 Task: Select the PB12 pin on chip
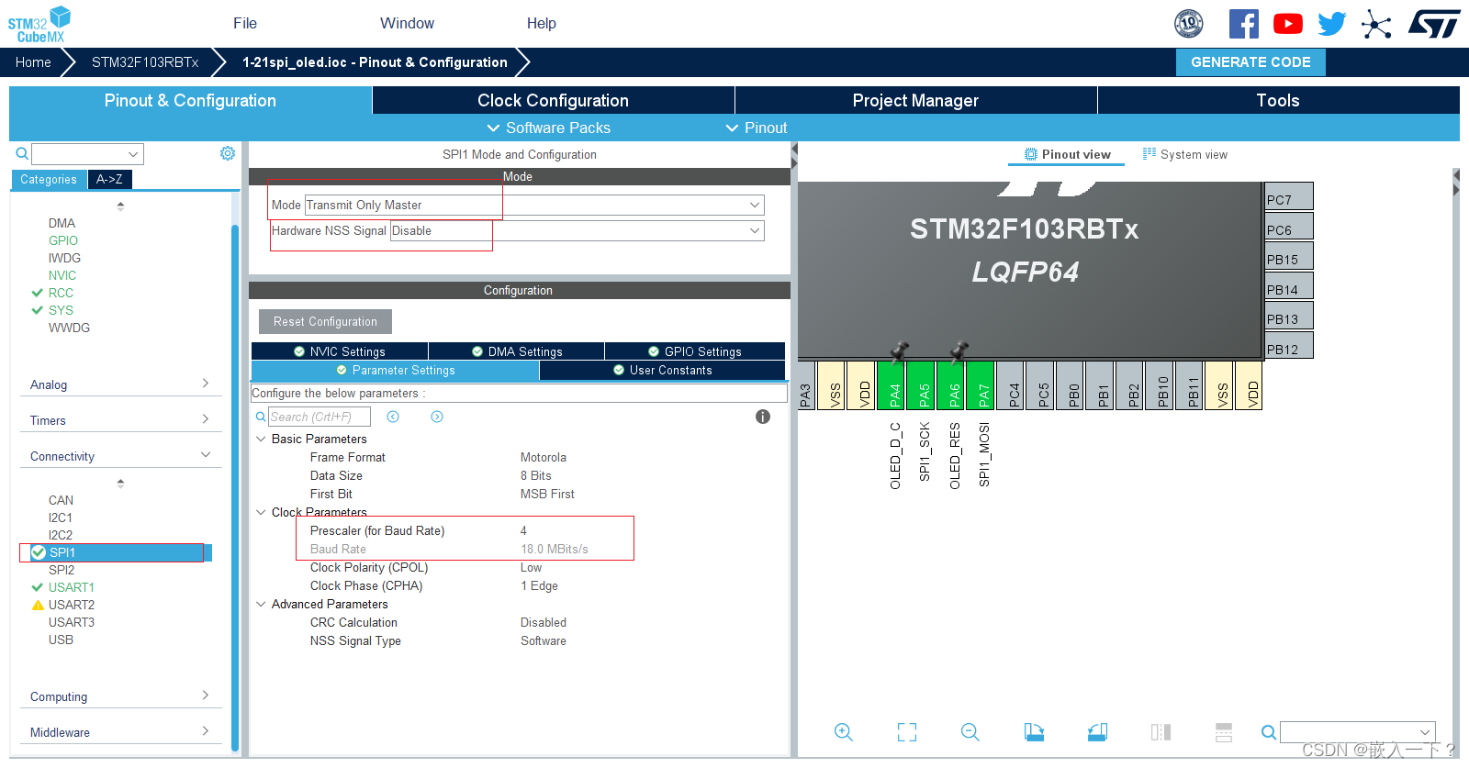(1289, 346)
